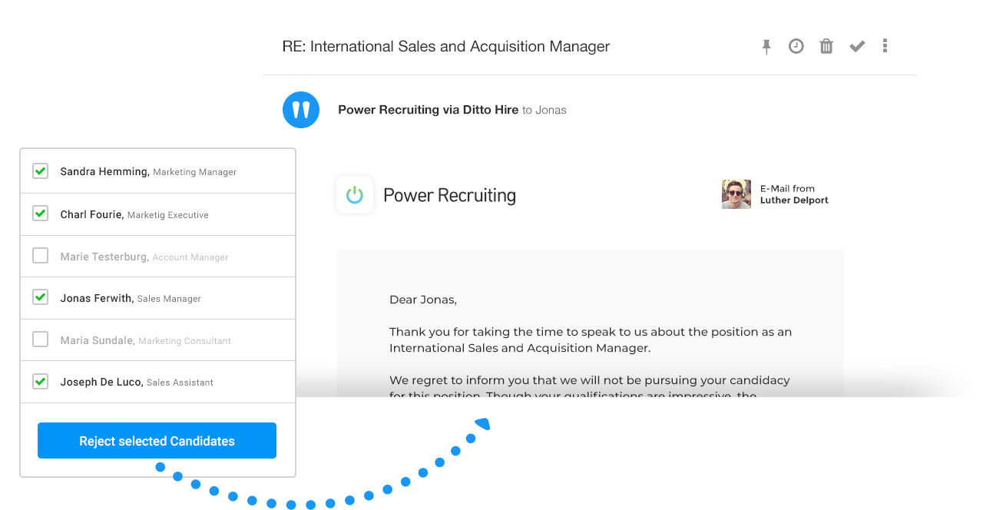
Task: Mark the email done with the checkmark icon
Action: pos(857,47)
